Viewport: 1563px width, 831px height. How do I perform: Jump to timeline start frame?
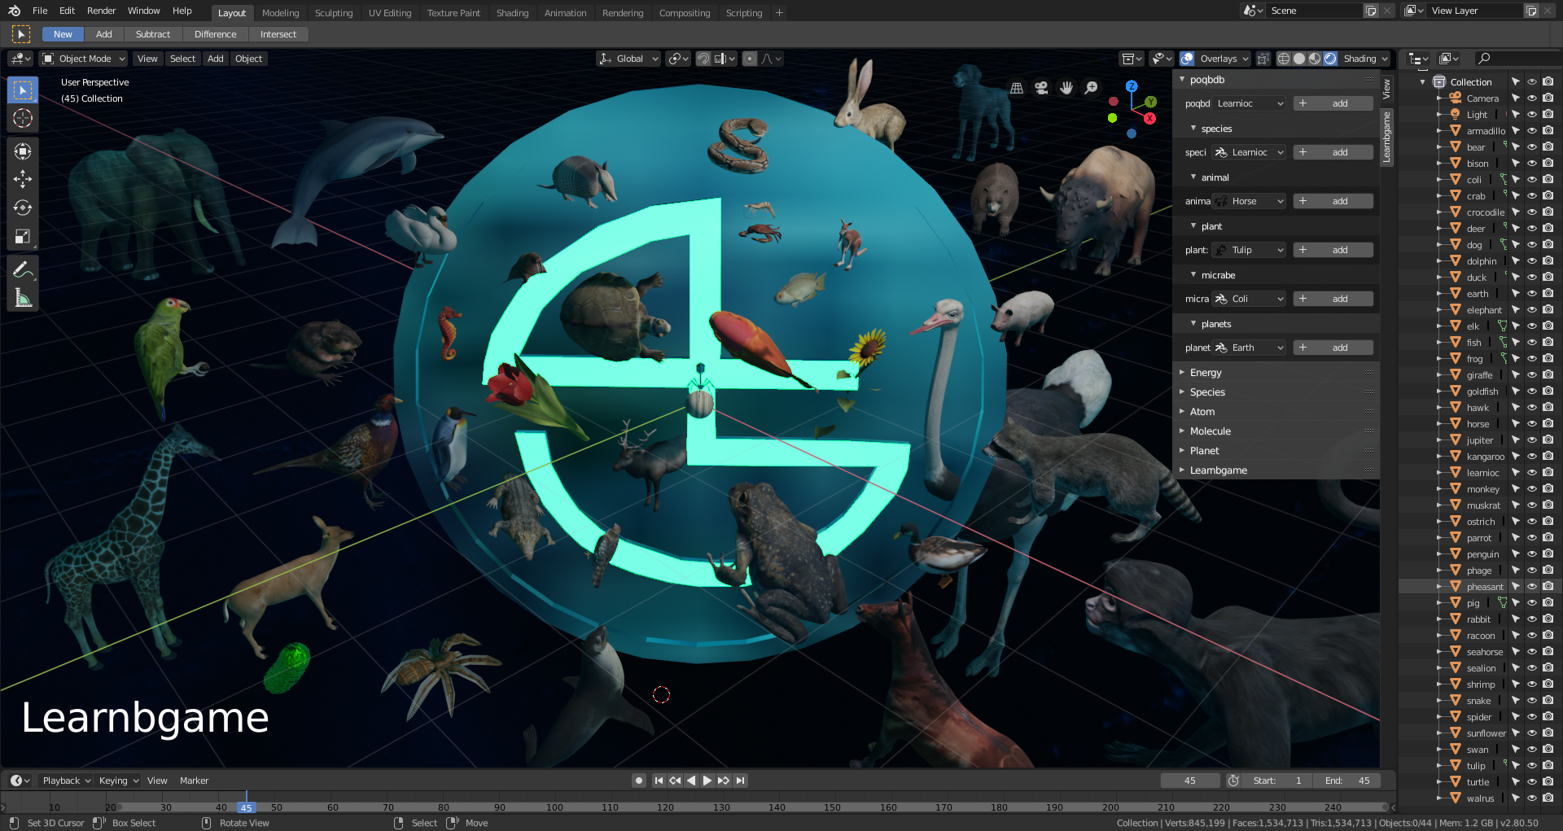click(x=659, y=781)
